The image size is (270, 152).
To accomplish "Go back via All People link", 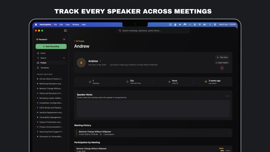I will [79, 41].
